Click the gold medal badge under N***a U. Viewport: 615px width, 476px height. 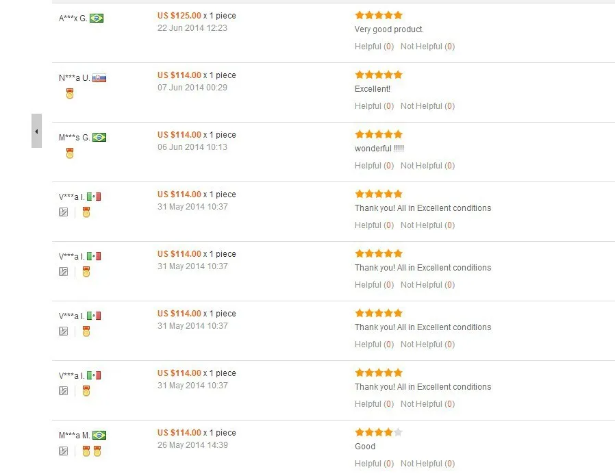point(70,94)
